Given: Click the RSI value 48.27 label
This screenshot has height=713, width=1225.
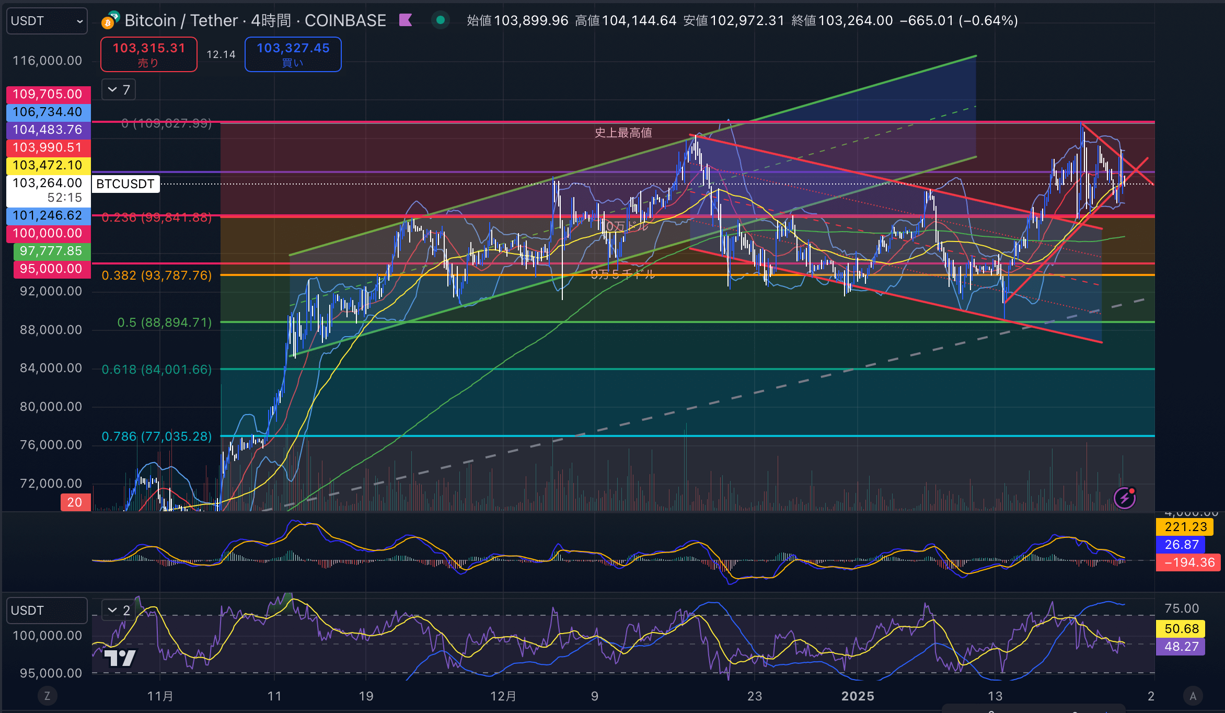Looking at the screenshot, I should pyautogui.click(x=1181, y=647).
